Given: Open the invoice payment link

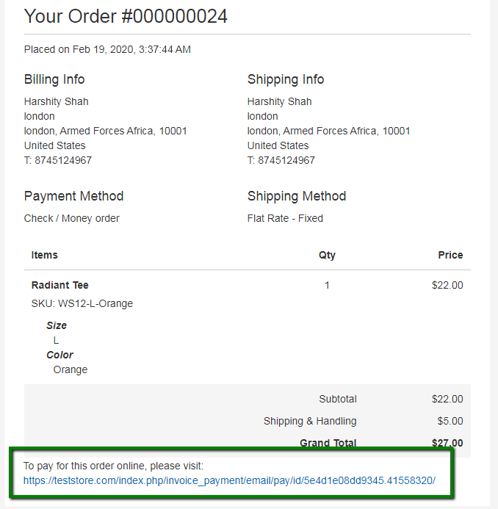Looking at the screenshot, I should (229, 480).
